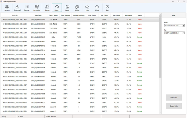Sort by Total Memory column header
Screen dimensions: 187x118
(x=65, y=15)
